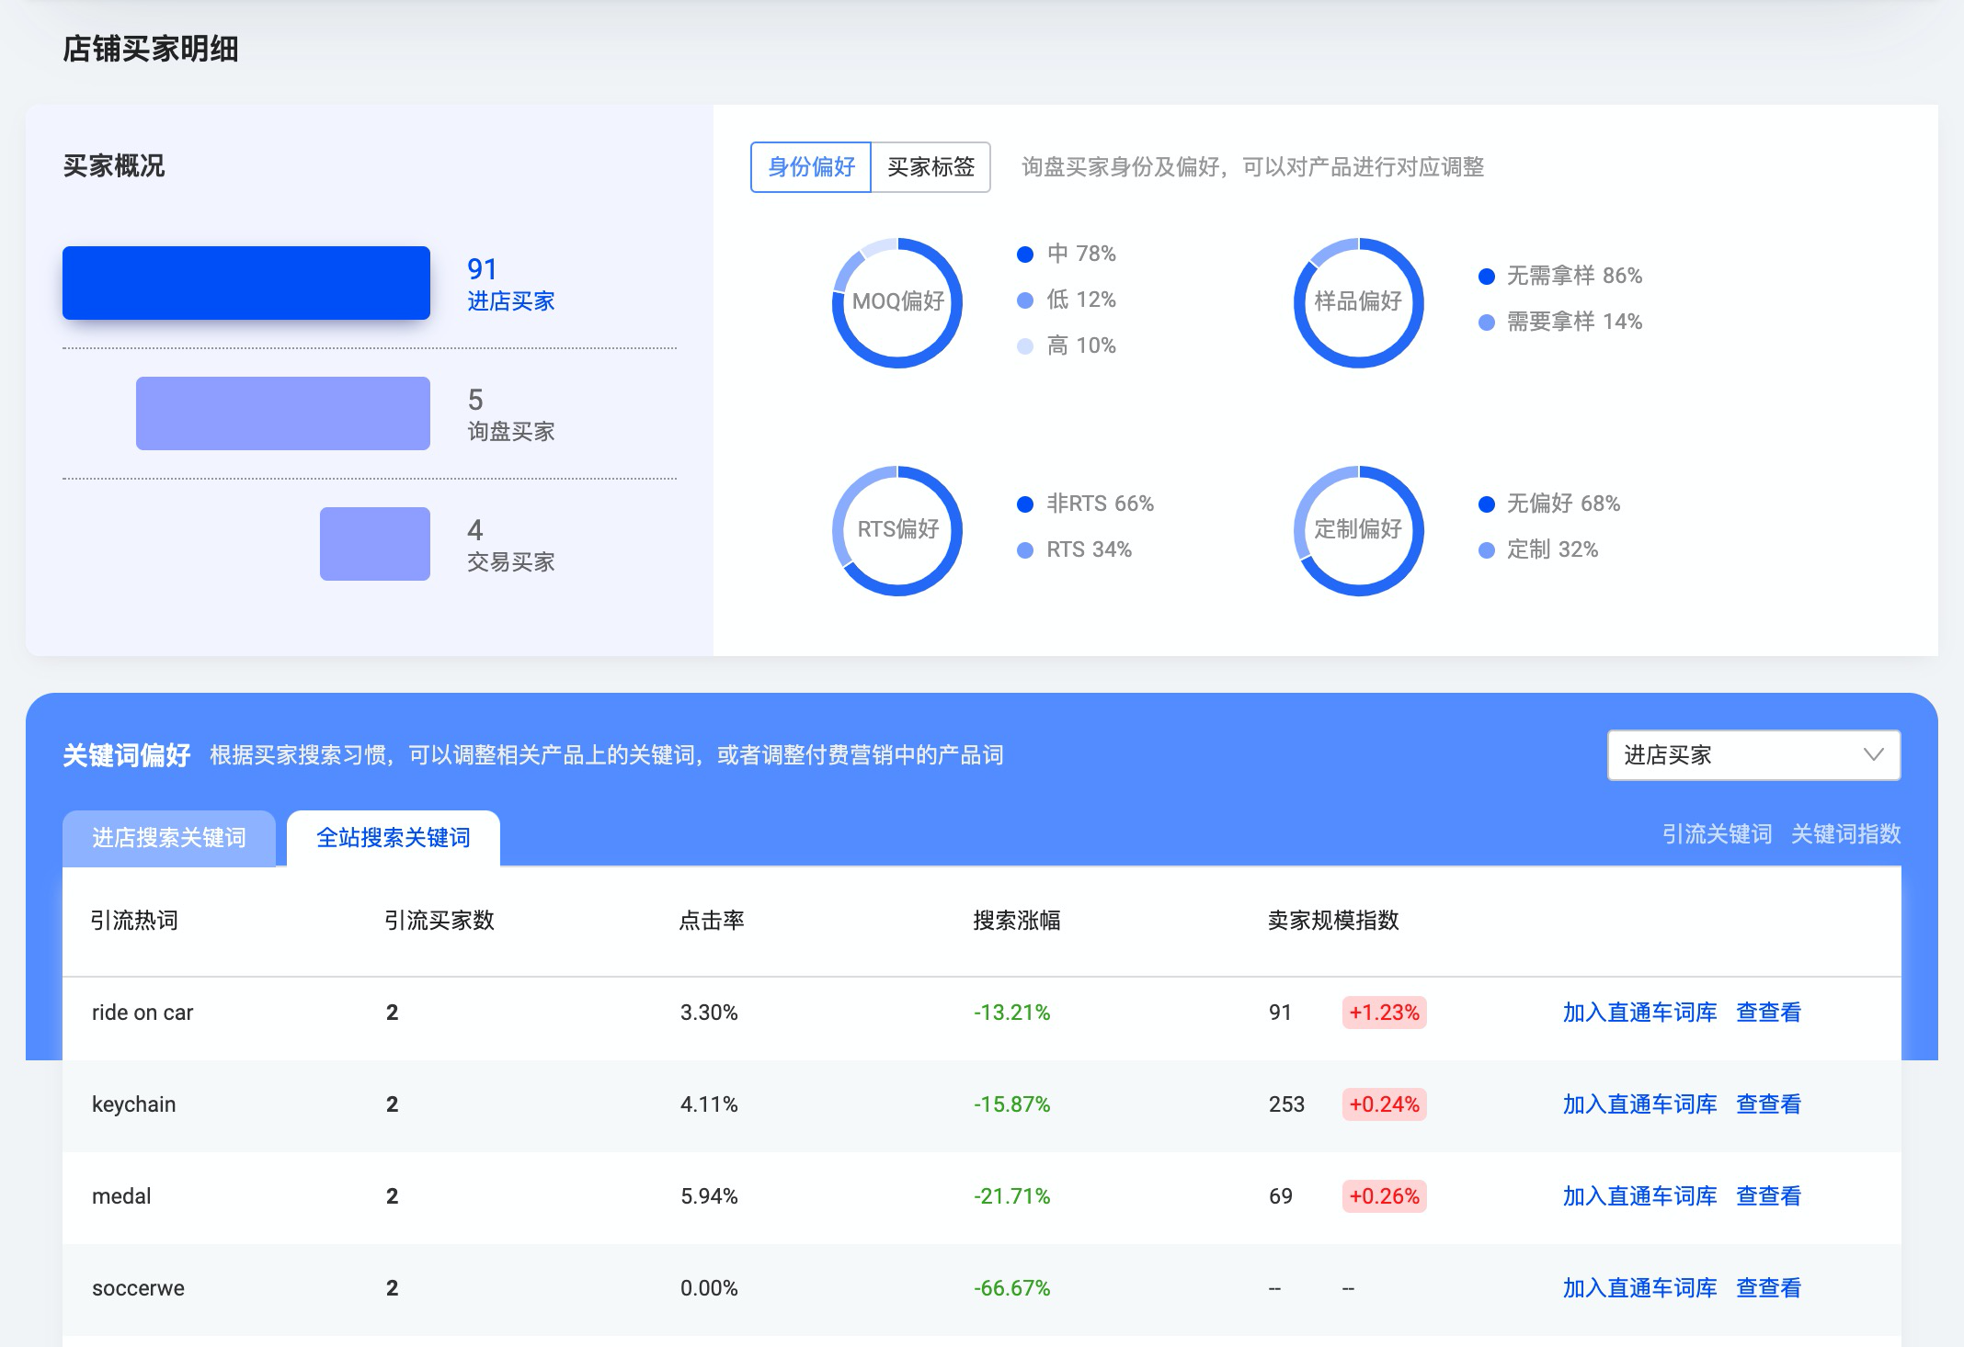Open the 关键词指数 link
The width and height of the screenshot is (1964, 1347).
pos(1845,834)
